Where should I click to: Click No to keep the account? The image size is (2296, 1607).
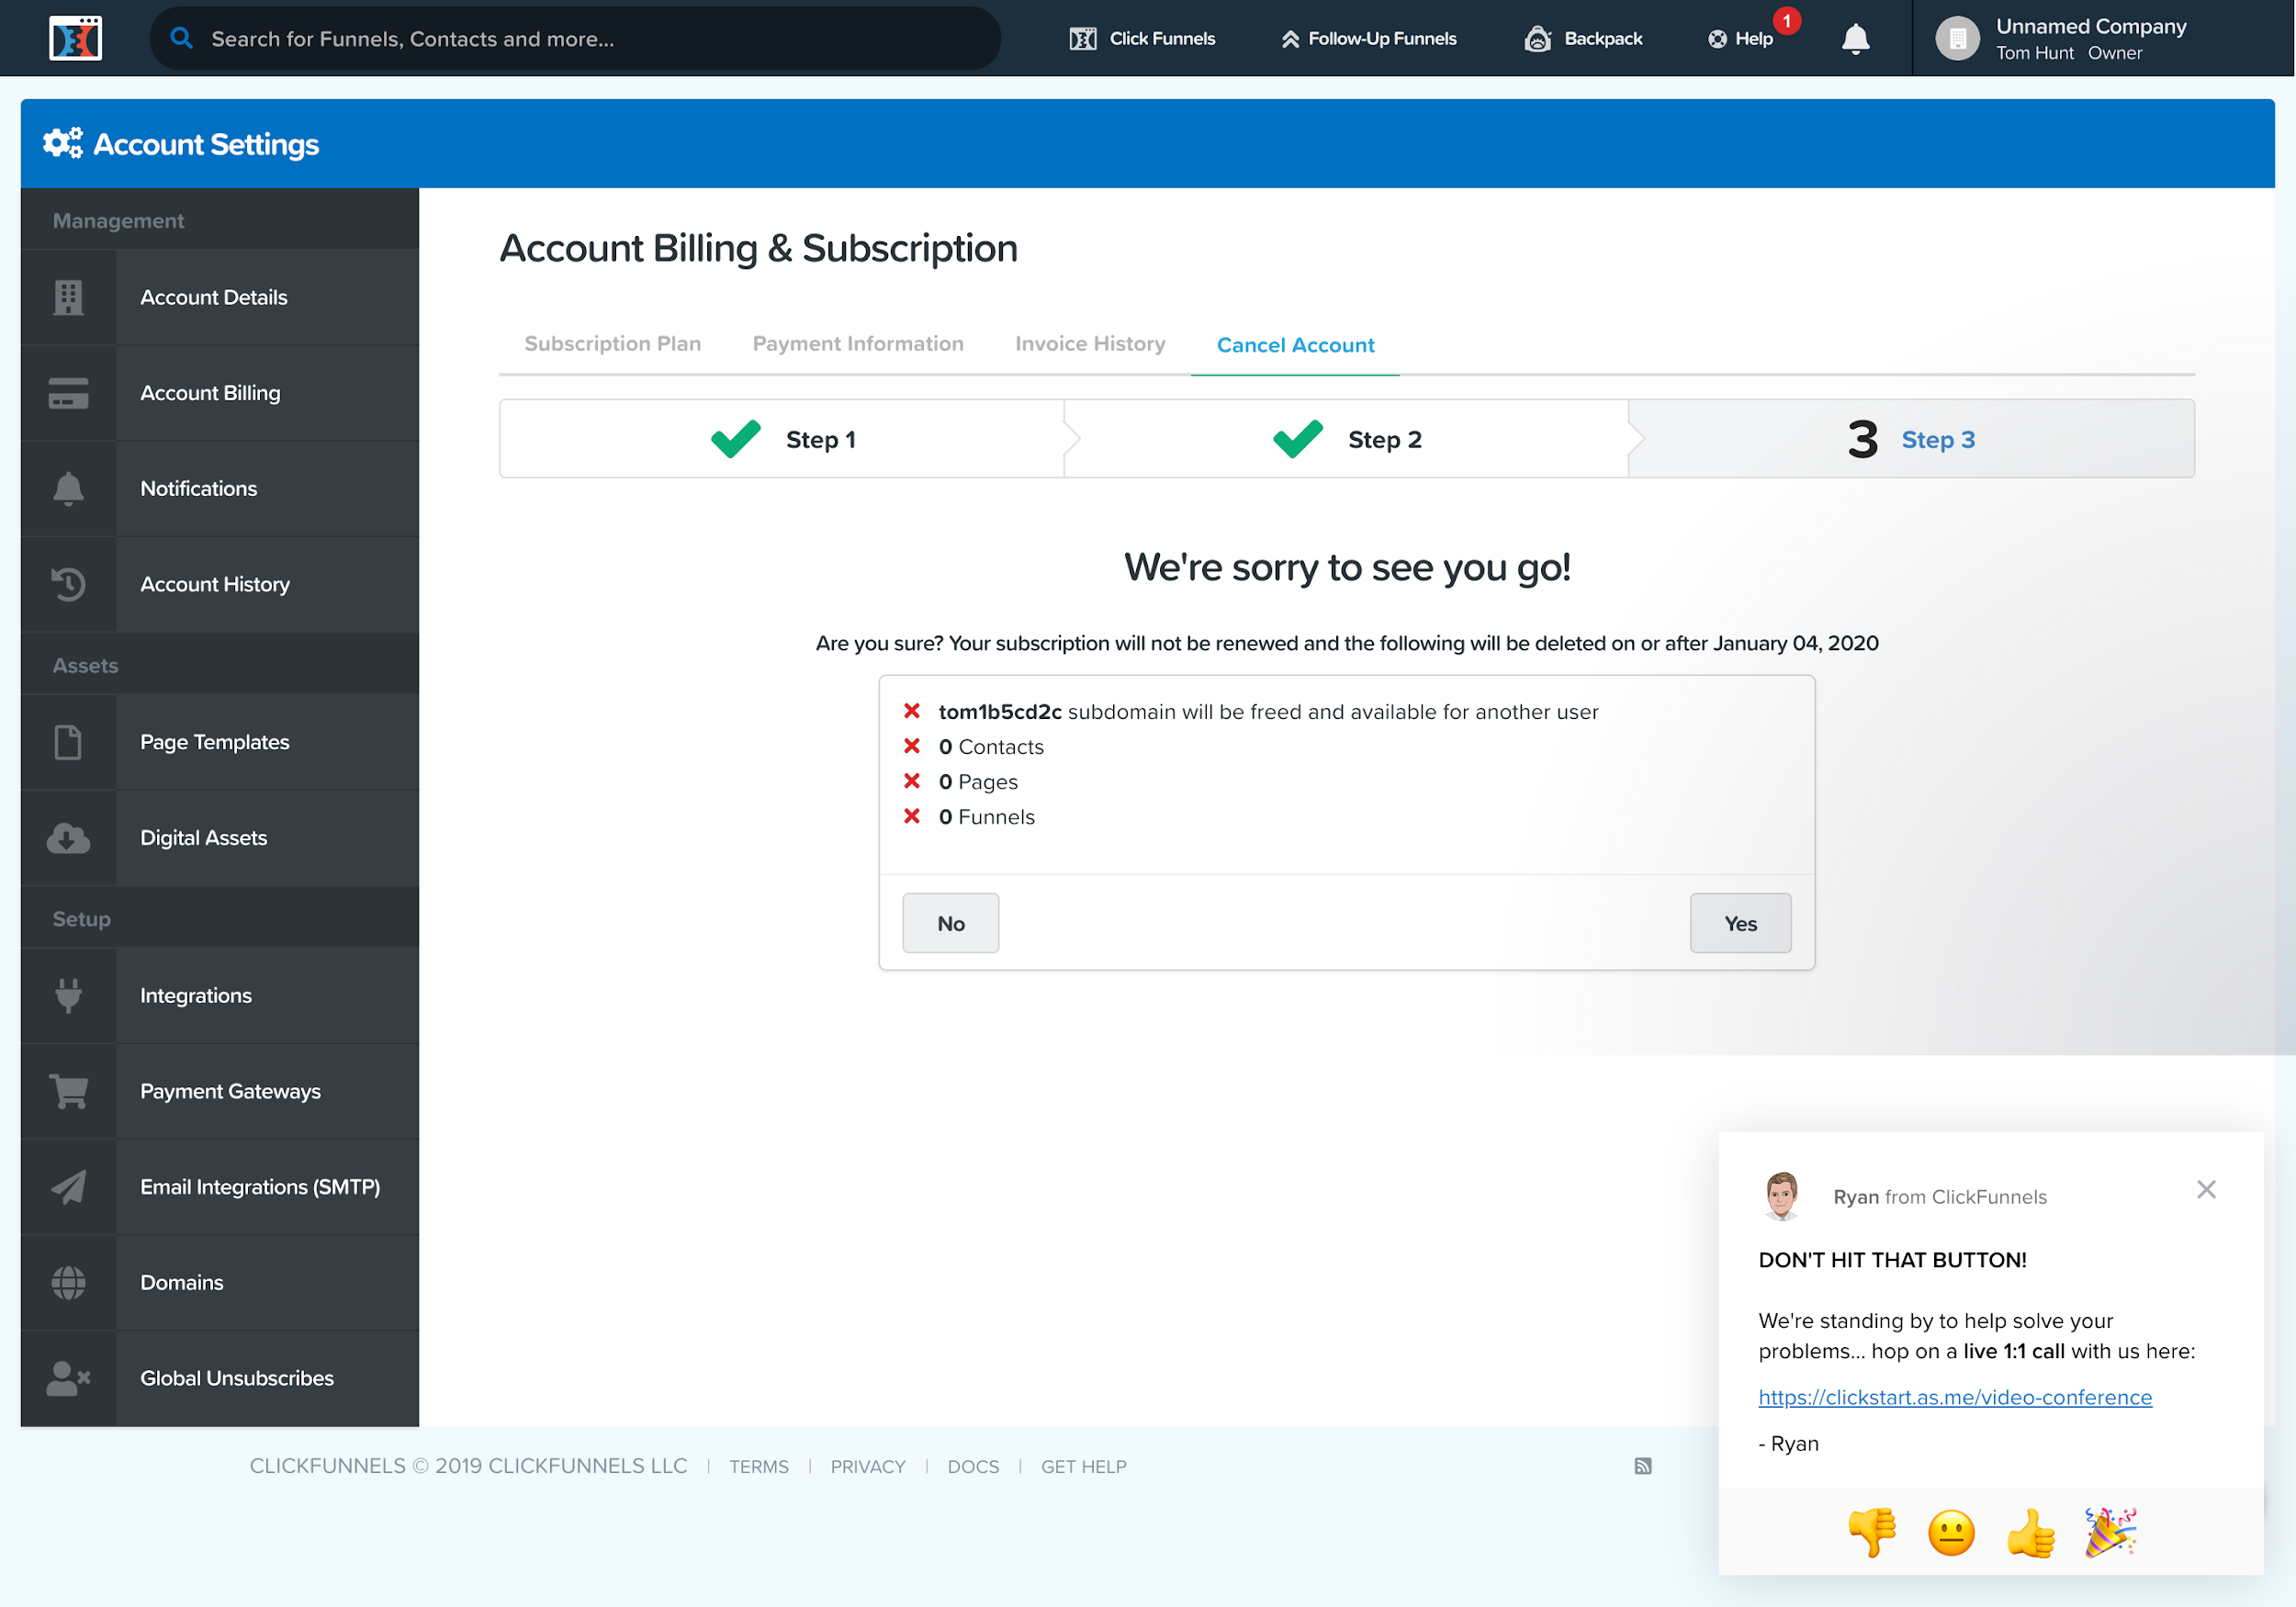point(950,923)
